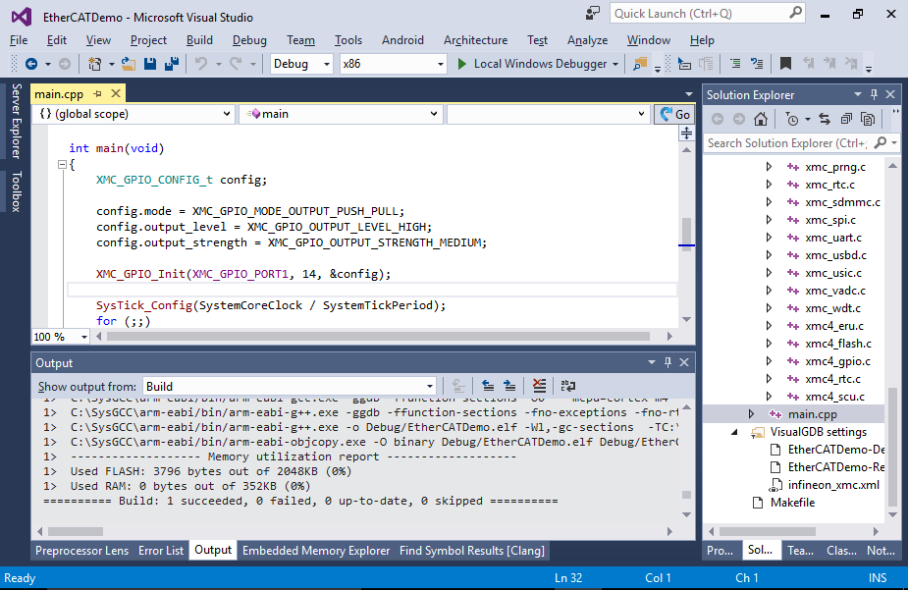This screenshot has width=908, height=590.
Task: Click the feedback icon beside Quick Launch
Action: tap(592, 13)
